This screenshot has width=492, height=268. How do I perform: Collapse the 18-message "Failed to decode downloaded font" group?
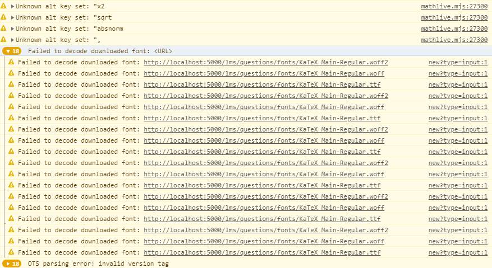tap(12, 51)
